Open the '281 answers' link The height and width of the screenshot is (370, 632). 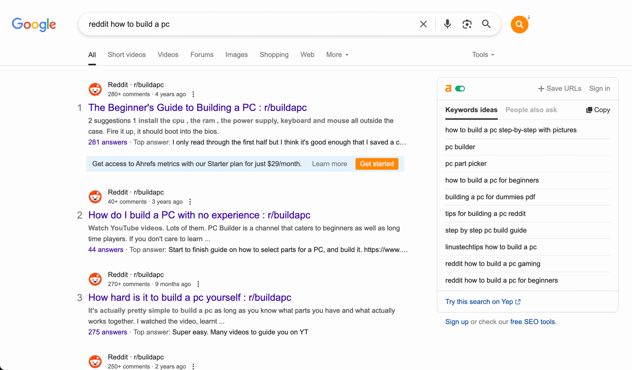tap(107, 142)
